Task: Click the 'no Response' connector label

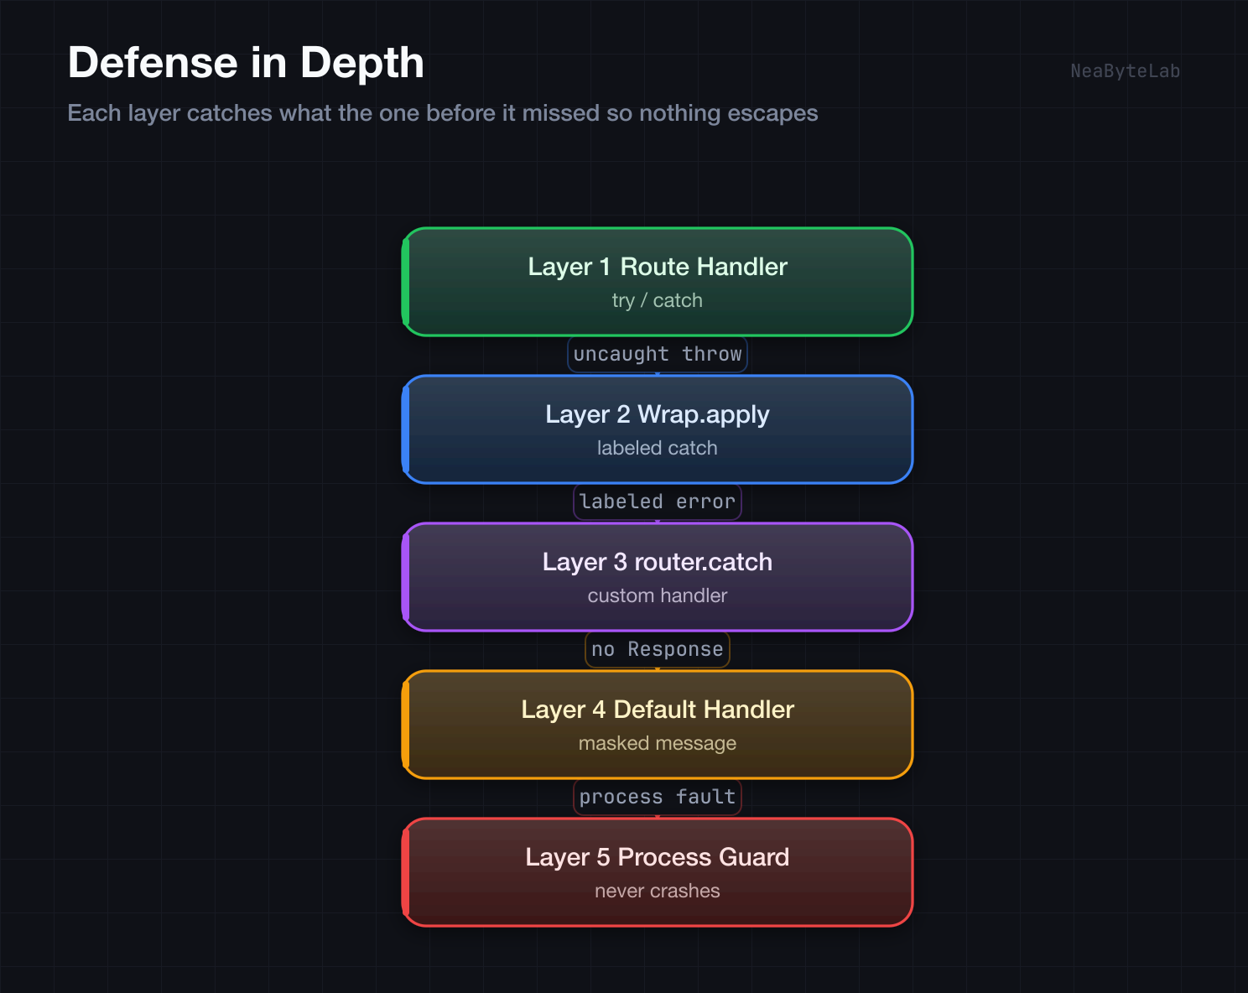Action: (x=658, y=649)
